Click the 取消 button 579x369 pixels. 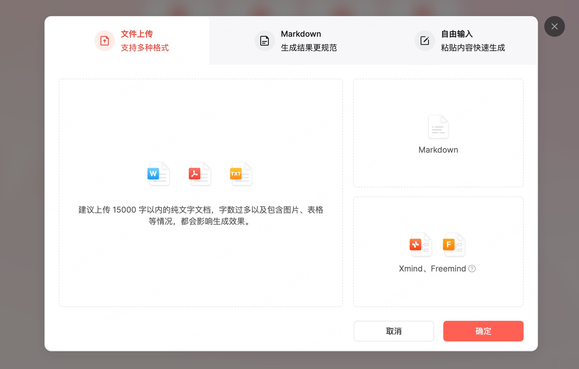point(394,331)
